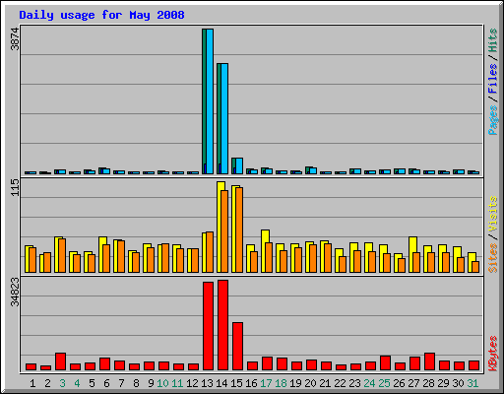Click day label 13 on the x-axis
Image resolution: width=504 pixels, height=394 pixels.
point(207,383)
